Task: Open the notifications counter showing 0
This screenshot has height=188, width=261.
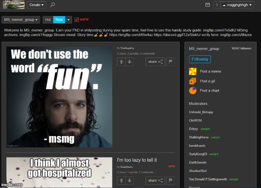Action: [x=217, y=5]
